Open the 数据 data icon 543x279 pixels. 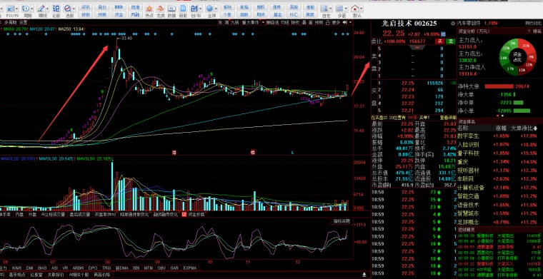171,9
